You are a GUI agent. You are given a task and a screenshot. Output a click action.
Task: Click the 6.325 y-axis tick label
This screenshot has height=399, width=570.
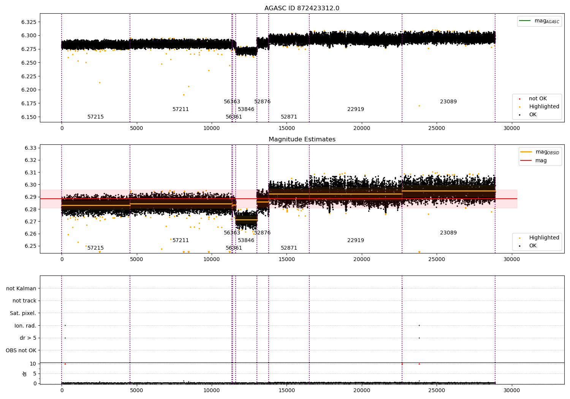click(29, 22)
